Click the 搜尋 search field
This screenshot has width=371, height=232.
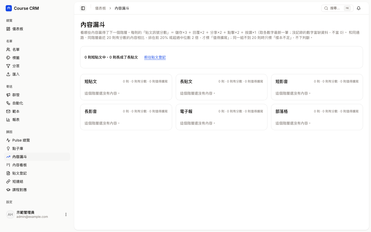pos(337,8)
